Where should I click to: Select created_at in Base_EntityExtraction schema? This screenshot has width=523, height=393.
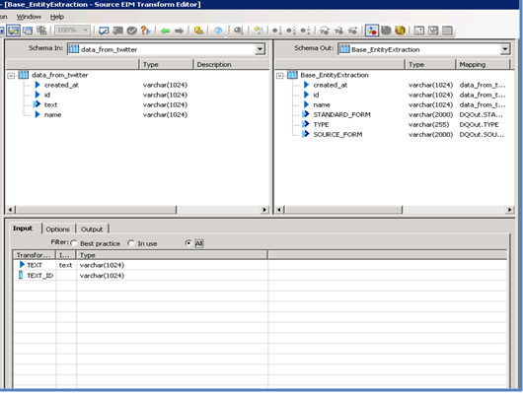pyautogui.click(x=331, y=86)
